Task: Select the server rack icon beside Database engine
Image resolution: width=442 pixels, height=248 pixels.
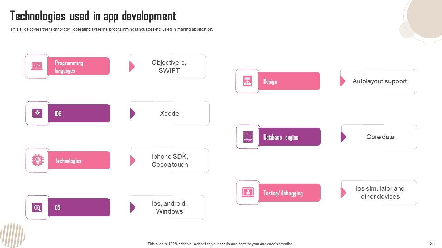Action: [x=248, y=137]
